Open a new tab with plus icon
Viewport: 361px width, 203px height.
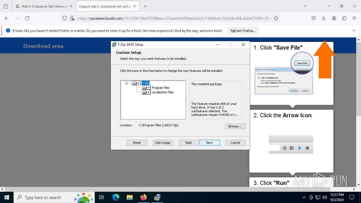pos(145,6)
